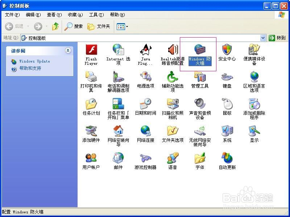The height and width of the screenshot is (217, 290).
Task: Open the 帮助和支持 link
Action: coord(30,68)
